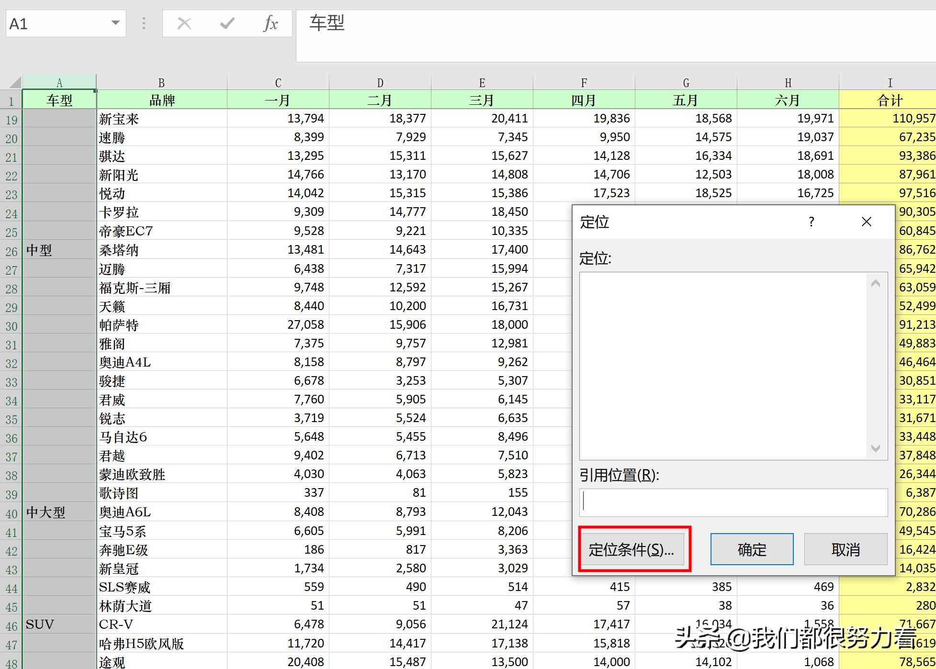
Task: Click the 定位条件(S) button
Action: (634, 549)
